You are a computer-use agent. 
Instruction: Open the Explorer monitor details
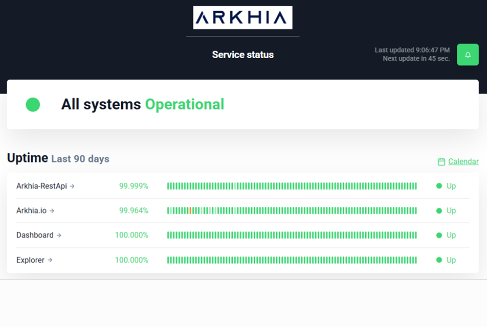click(x=30, y=260)
